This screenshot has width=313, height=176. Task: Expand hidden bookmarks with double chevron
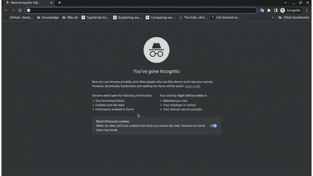273,18
